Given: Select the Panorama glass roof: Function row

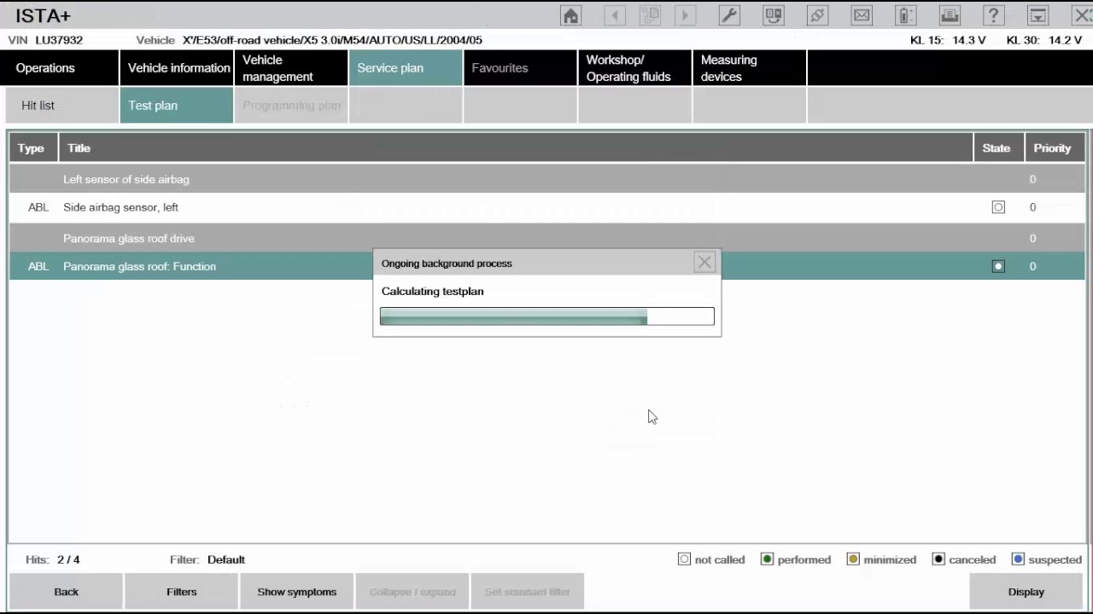Looking at the screenshot, I should point(546,266).
